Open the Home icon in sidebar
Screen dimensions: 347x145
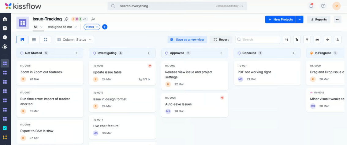coord(5,19)
